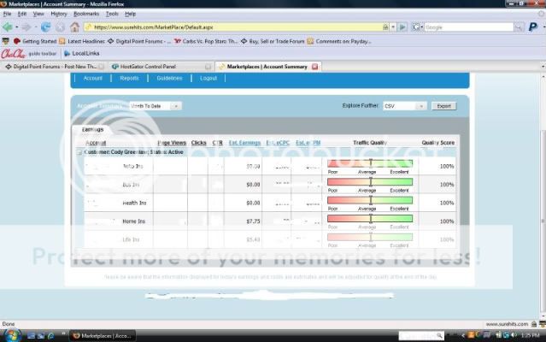Viewport: 546px width, 342px height.
Task: Click the Export button
Action: click(443, 106)
